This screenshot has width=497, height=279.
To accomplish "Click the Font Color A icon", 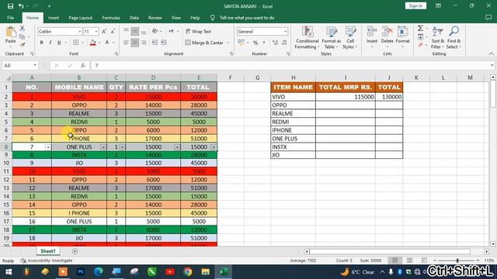I will (x=107, y=43).
